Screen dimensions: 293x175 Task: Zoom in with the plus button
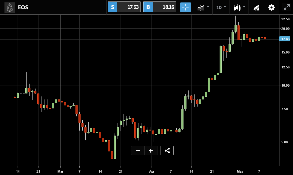(x=151, y=151)
